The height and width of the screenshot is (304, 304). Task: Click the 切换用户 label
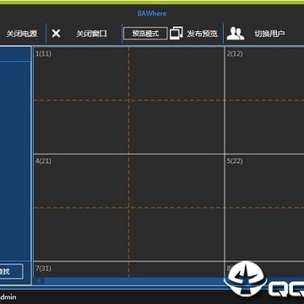269,34
